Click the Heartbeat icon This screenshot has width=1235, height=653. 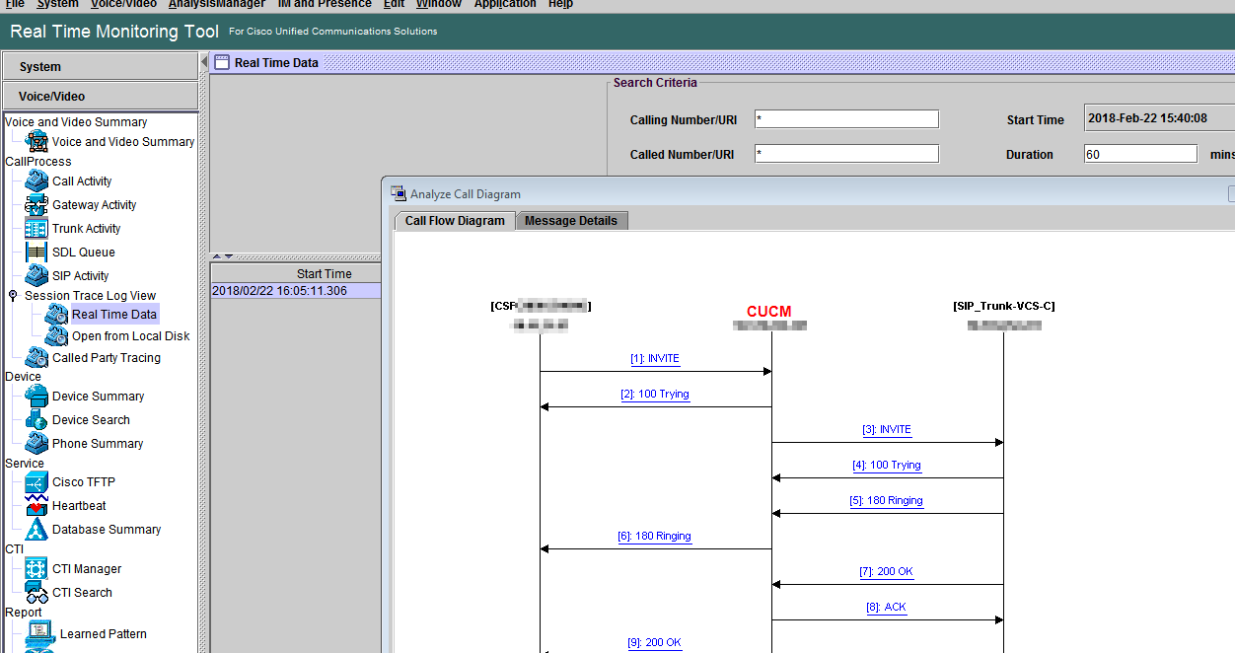pos(36,506)
